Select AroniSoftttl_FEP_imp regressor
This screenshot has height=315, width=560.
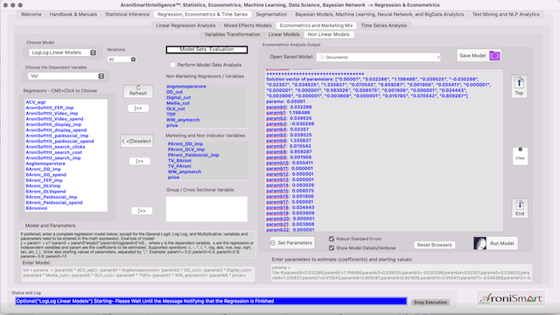point(50,108)
